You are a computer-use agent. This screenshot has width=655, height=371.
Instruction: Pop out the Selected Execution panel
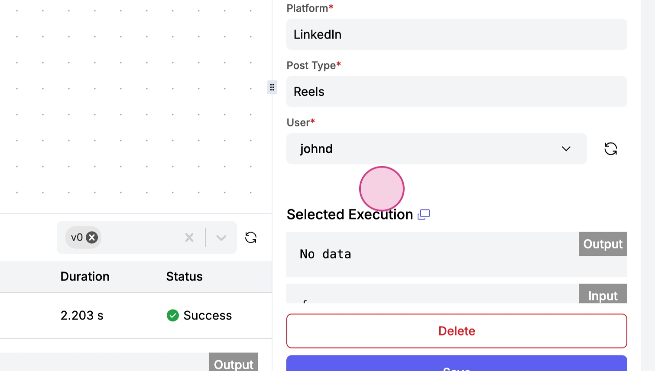pyautogui.click(x=424, y=214)
